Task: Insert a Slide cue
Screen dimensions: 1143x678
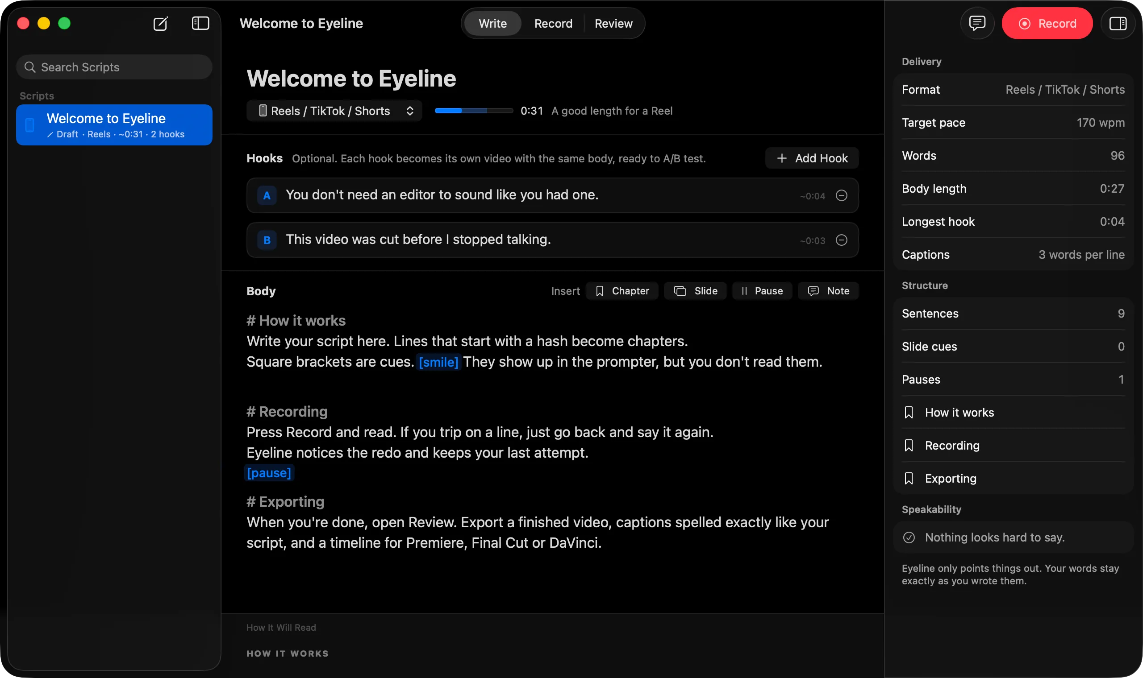Action: (696, 291)
